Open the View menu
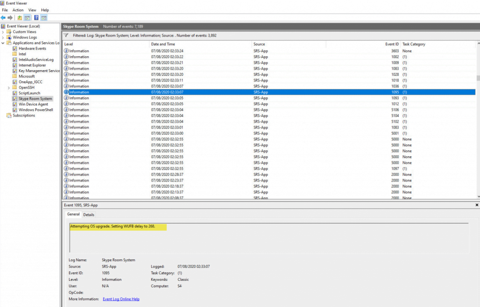 32,10
